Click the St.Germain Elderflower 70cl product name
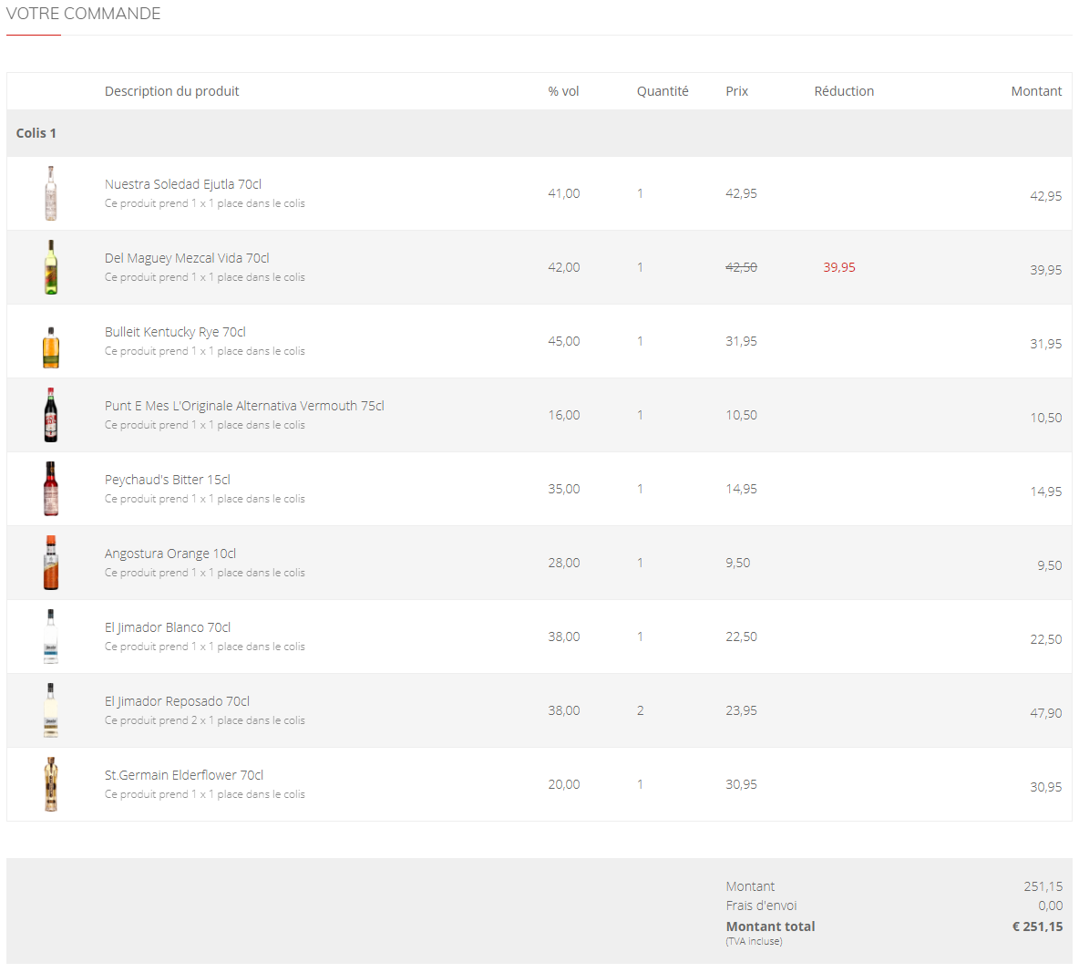The image size is (1079, 973). coord(184,775)
